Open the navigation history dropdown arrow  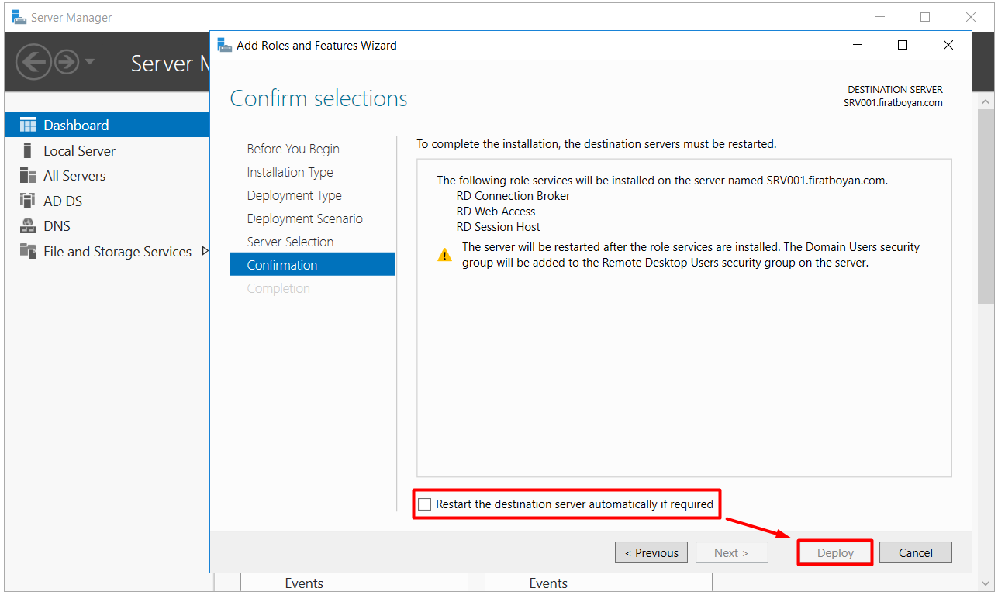point(90,61)
